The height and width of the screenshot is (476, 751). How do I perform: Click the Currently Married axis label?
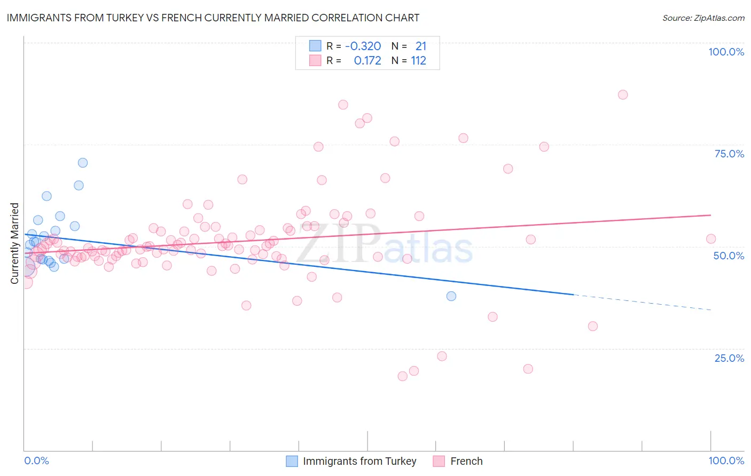tap(14, 243)
